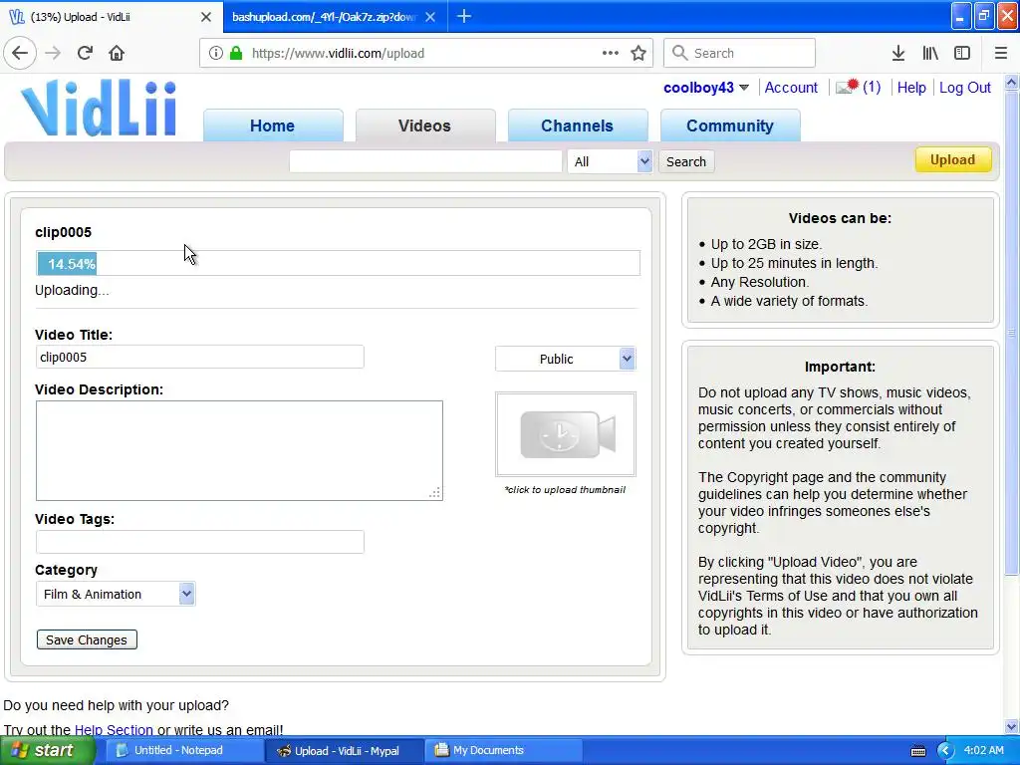Viewport: 1020px width, 765px height.
Task: Toggle the sidebar view icon
Action: click(x=962, y=53)
